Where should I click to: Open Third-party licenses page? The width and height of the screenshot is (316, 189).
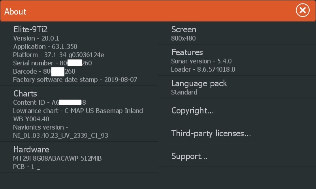click(x=211, y=133)
